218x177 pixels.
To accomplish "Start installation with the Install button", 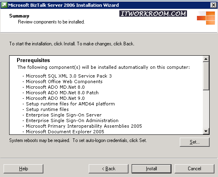I will (152, 169).
